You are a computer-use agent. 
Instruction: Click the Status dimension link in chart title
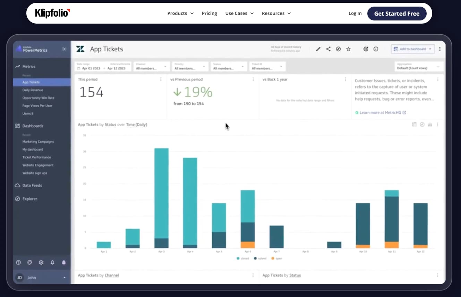(x=110, y=125)
